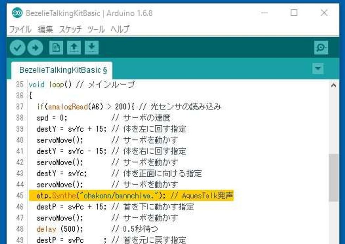Open a sketch using the Open icon
The height and width of the screenshot is (244, 345).
74,48
